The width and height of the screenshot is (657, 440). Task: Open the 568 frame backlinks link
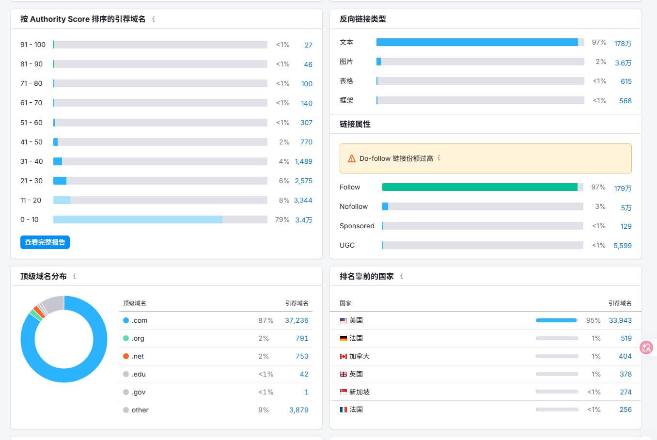pyautogui.click(x=626, y=101)
